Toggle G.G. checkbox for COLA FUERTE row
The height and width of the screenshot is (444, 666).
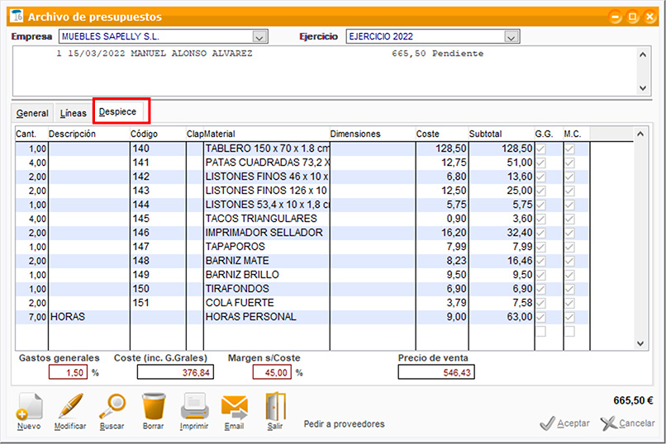pyautogui.click(x=540, y=303)
